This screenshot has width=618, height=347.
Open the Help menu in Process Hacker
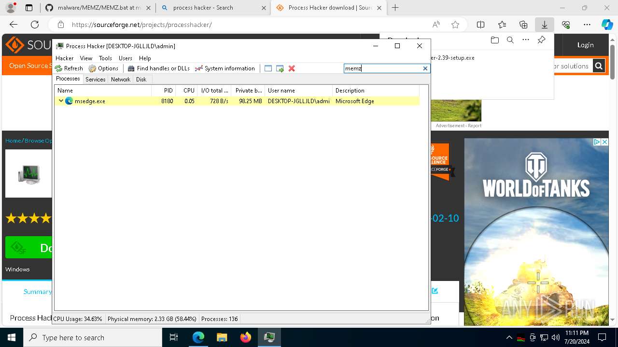point(145,58)
